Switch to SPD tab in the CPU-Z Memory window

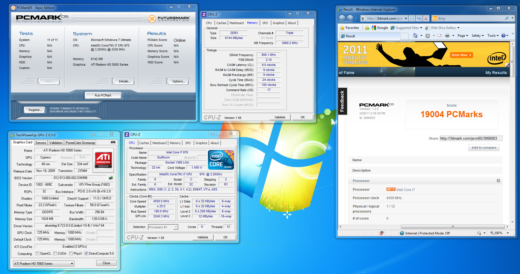[265, 23]
